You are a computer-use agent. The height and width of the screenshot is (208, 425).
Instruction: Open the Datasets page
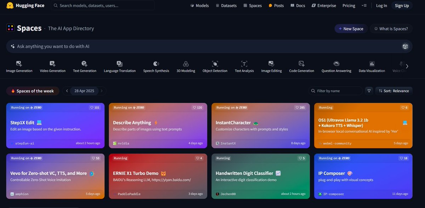click(x=226, y=6)
